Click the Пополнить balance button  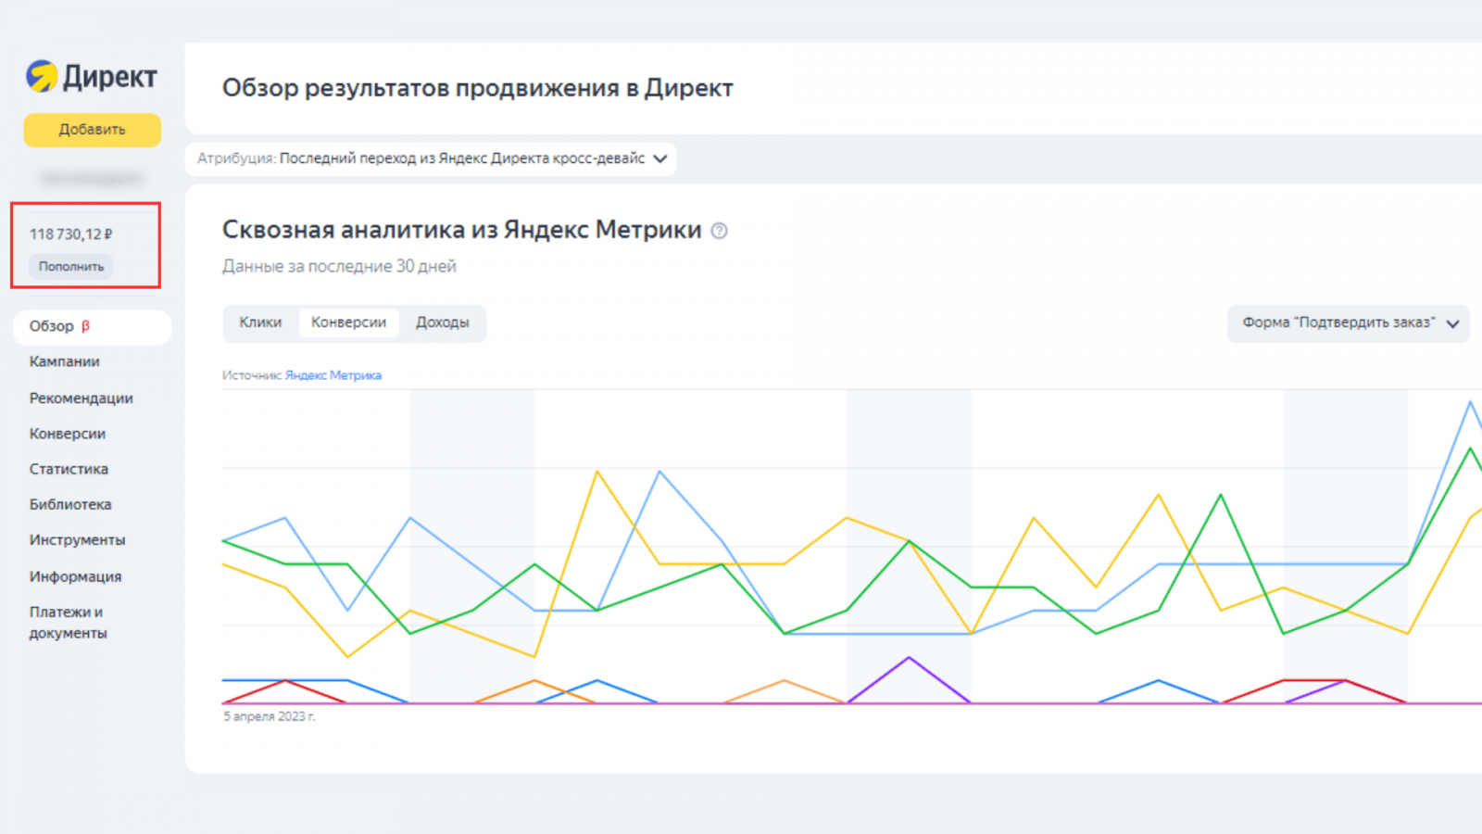[x=71, y=267]
